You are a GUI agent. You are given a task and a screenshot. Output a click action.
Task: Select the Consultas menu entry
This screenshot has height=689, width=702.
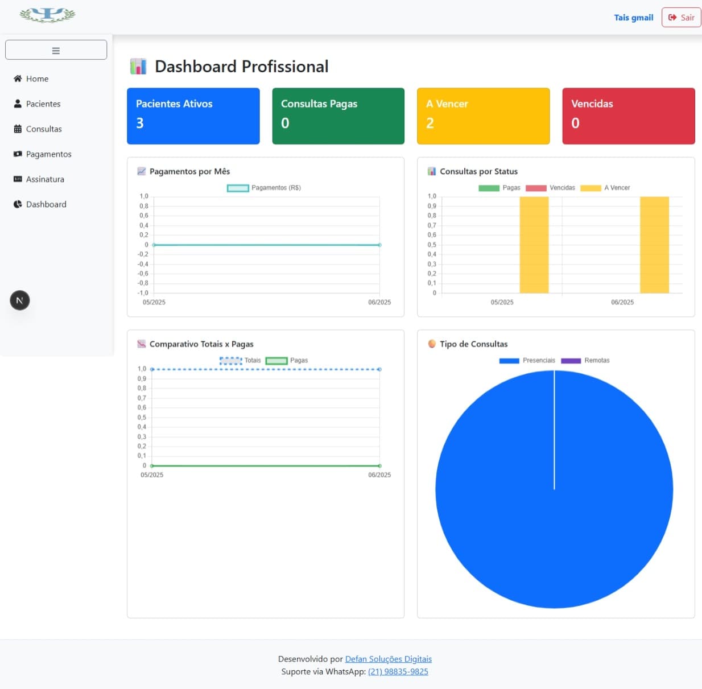coord(43,129)
